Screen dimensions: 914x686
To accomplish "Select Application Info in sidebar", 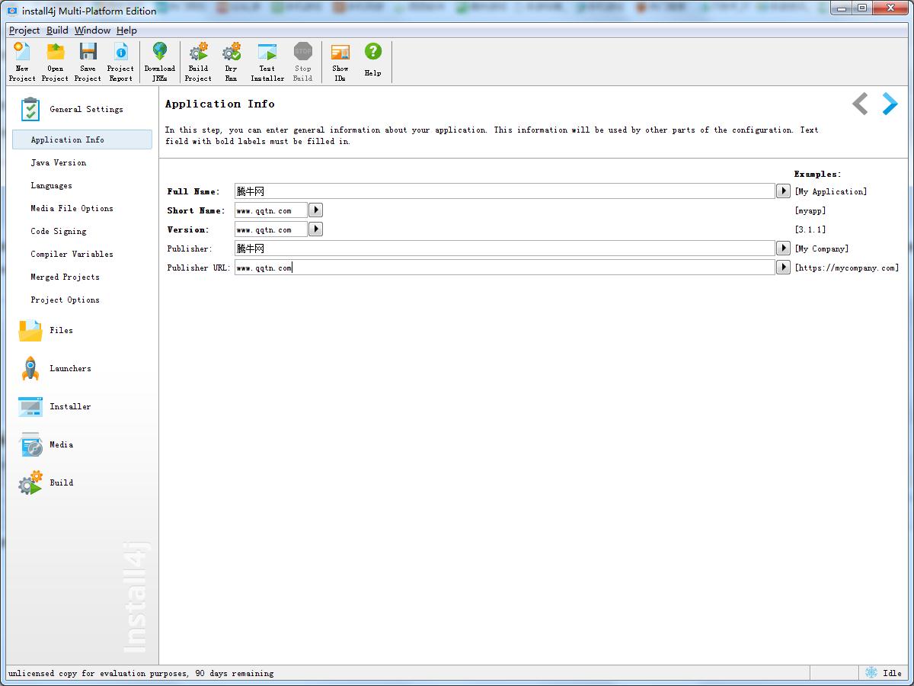I will 82,139.
